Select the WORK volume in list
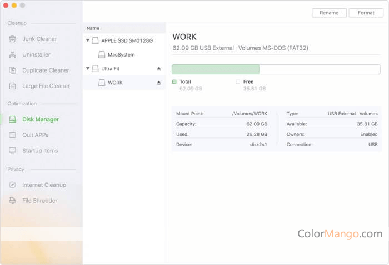Screen dimensions: 389x265 [x=115, y=83]
